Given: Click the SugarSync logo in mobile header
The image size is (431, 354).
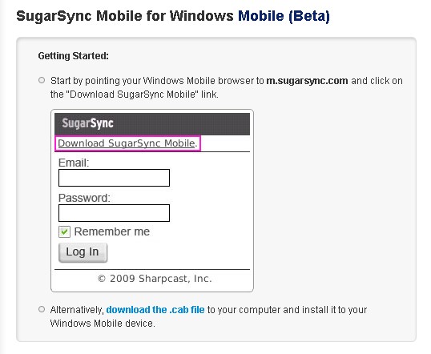Looking at the screenshot, I should click(x=87, y=123).
